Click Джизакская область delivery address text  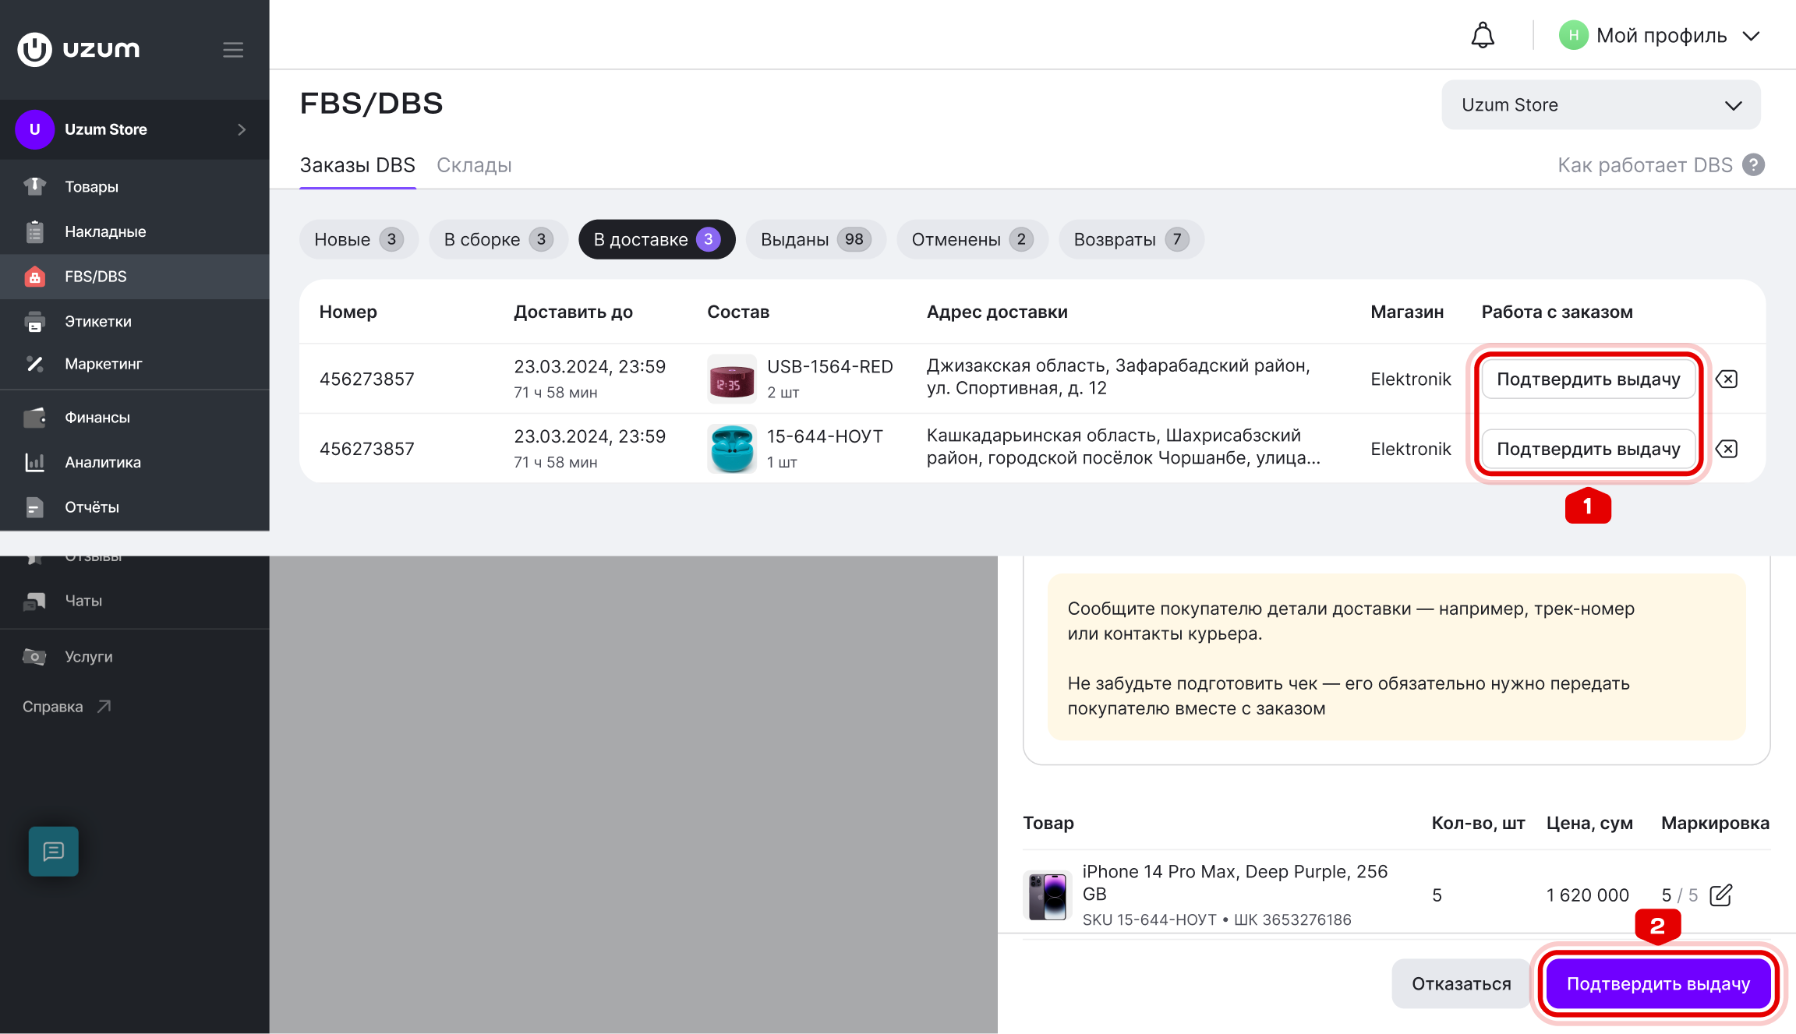pyautogui.click(x=1118, y=377)
